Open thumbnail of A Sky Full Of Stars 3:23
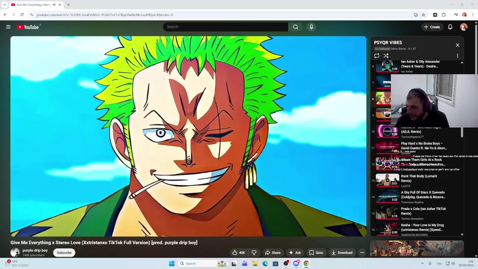The width and height of the screenshot is (478, 269). coord(387,196)
